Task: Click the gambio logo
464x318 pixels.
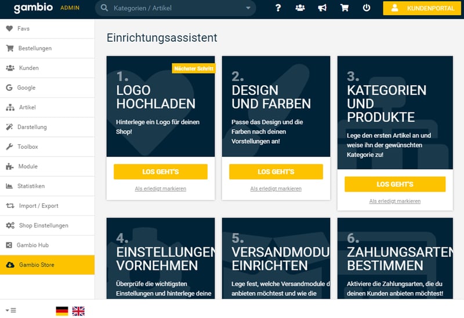Action: (33, 8)
